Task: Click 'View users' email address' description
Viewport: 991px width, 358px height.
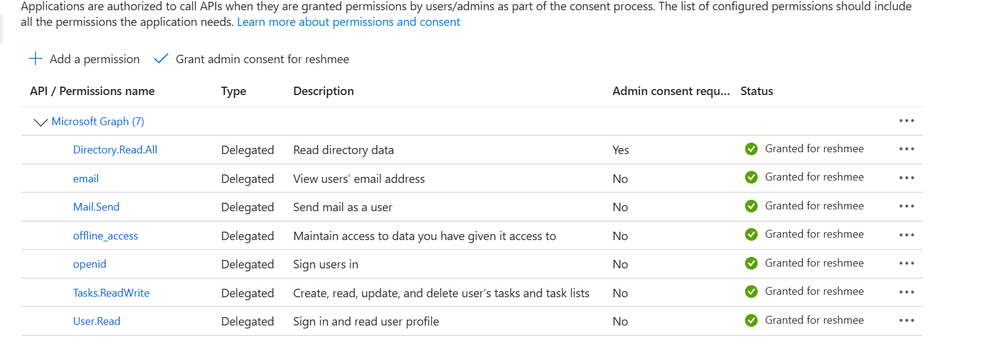Action: (359, 179)
